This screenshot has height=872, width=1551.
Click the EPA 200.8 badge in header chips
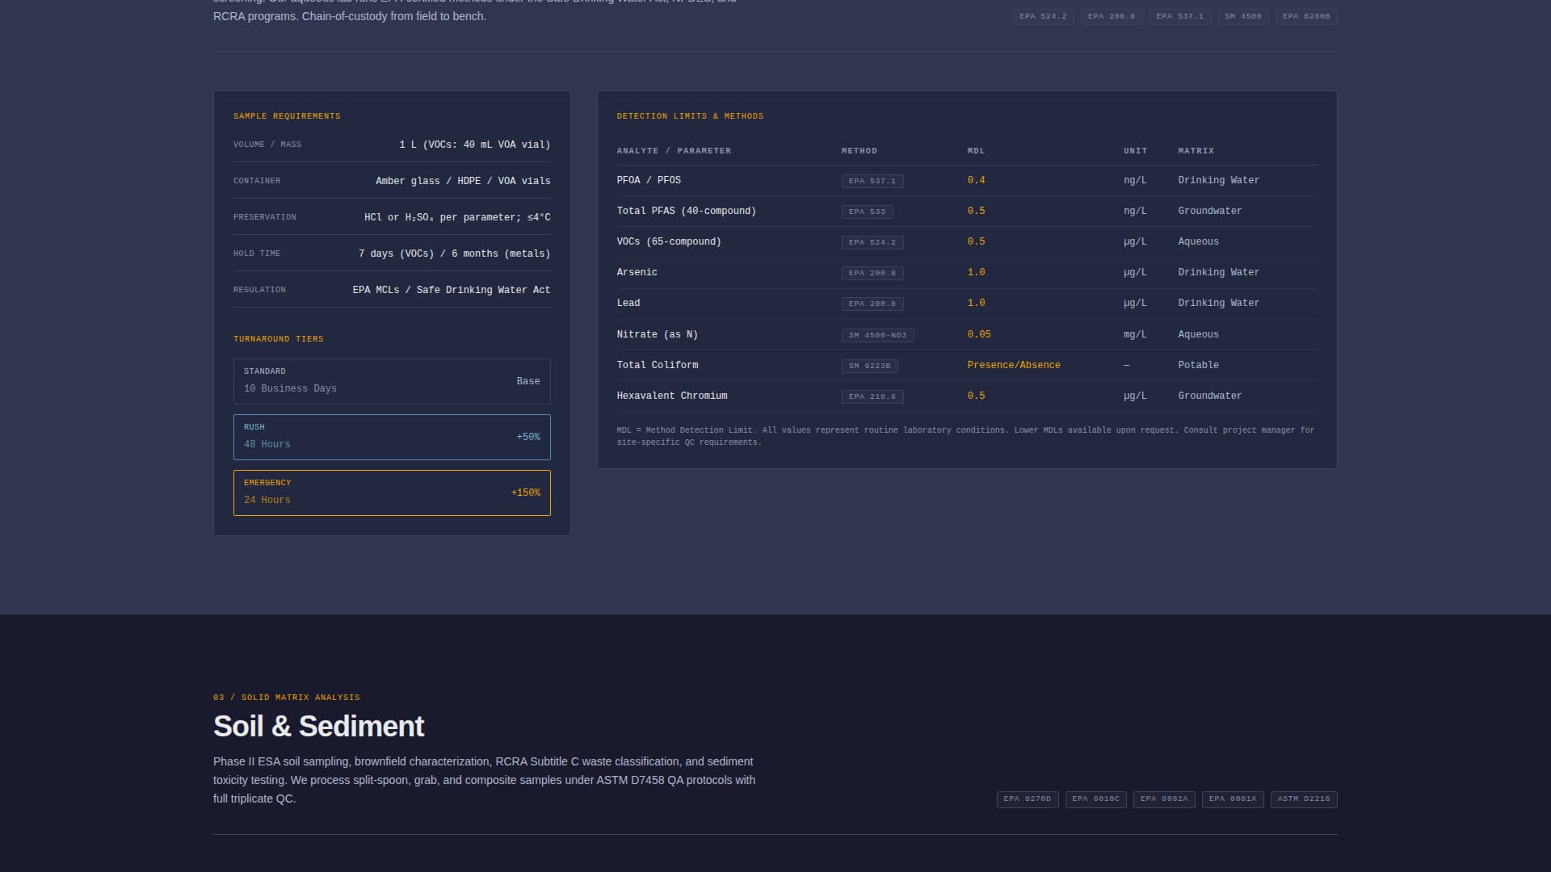[x=1112, y=16]
